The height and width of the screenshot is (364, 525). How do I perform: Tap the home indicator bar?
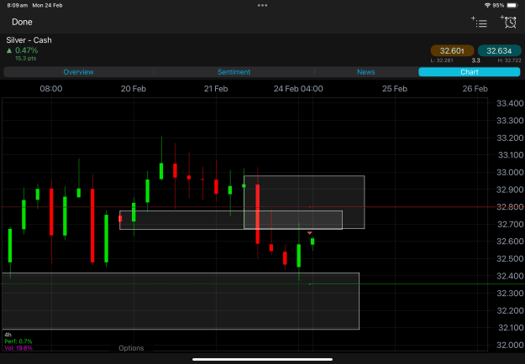(262, 360)
